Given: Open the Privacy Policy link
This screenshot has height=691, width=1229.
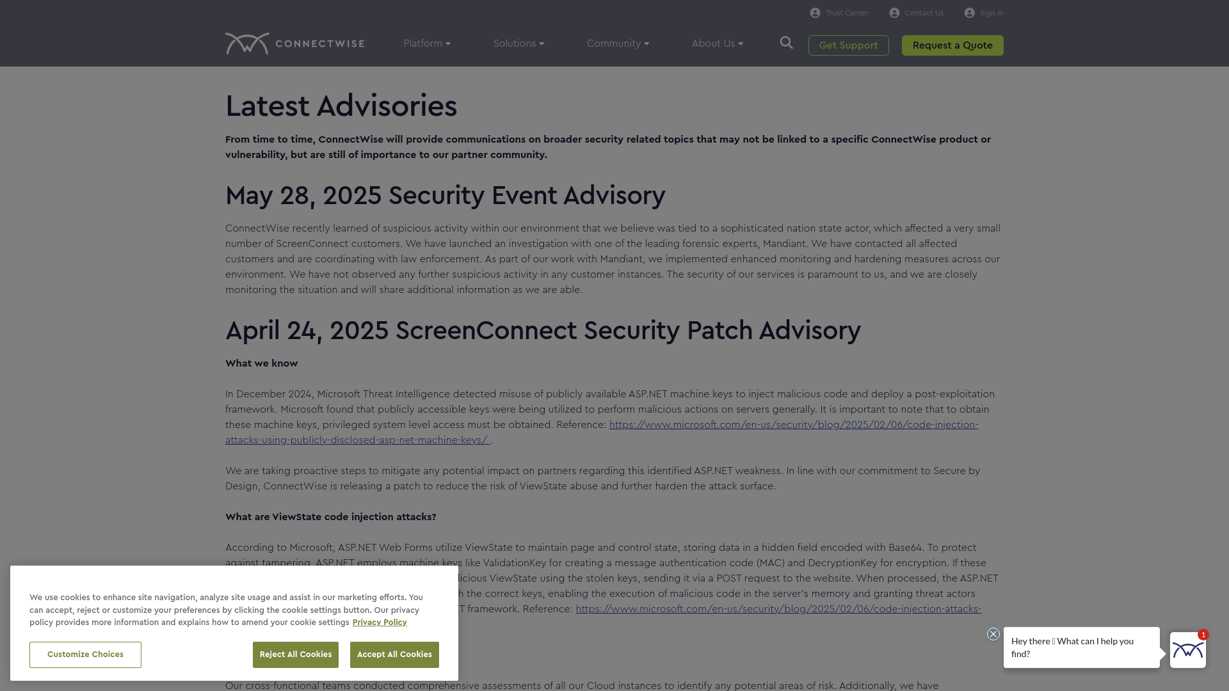Looking at the screenshot, I should 380,623.
